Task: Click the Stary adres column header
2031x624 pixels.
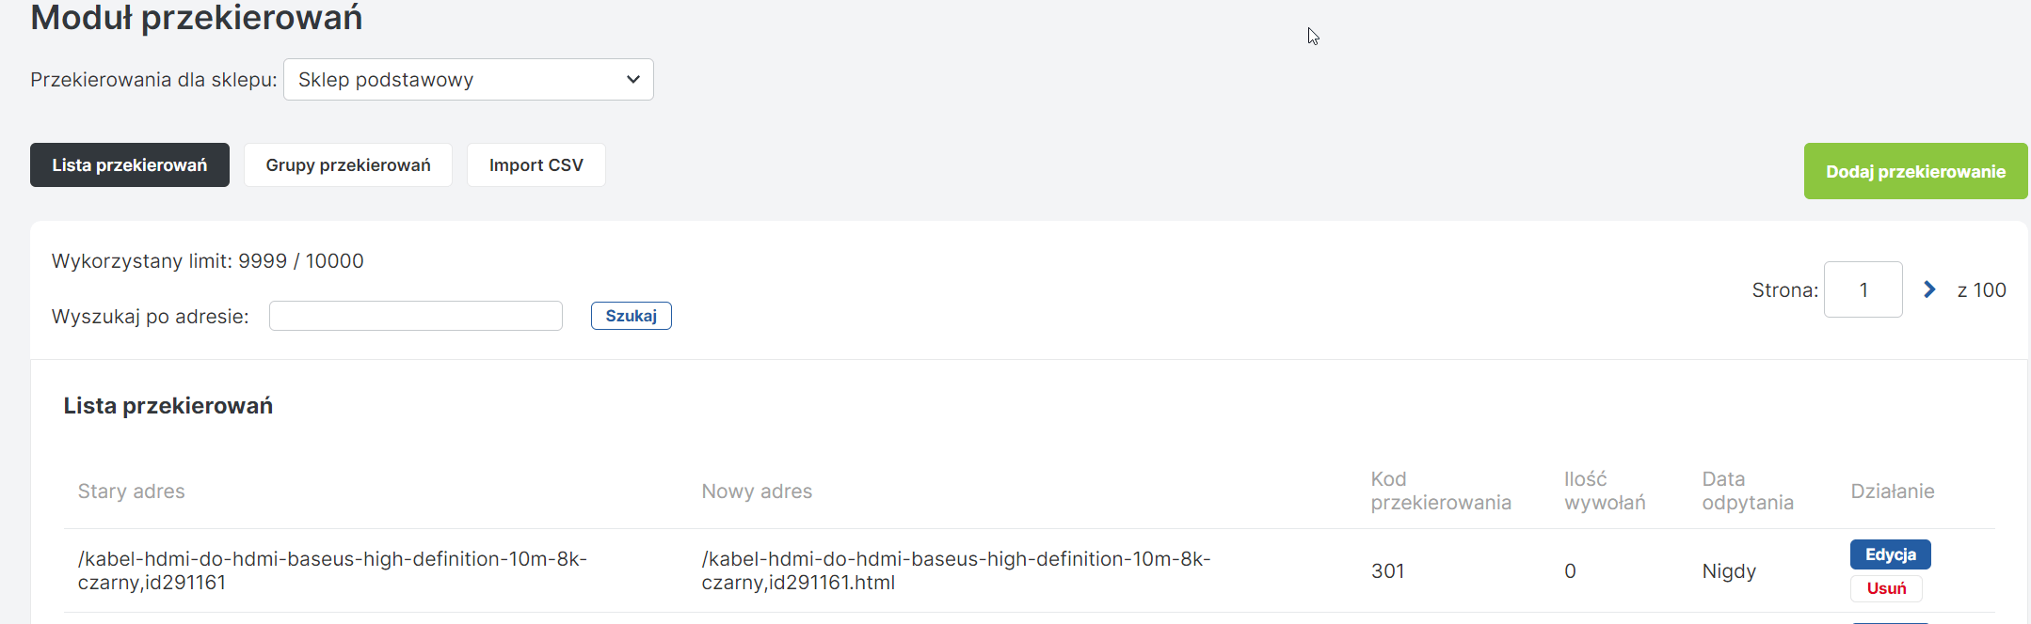Action: click(132, 491)
